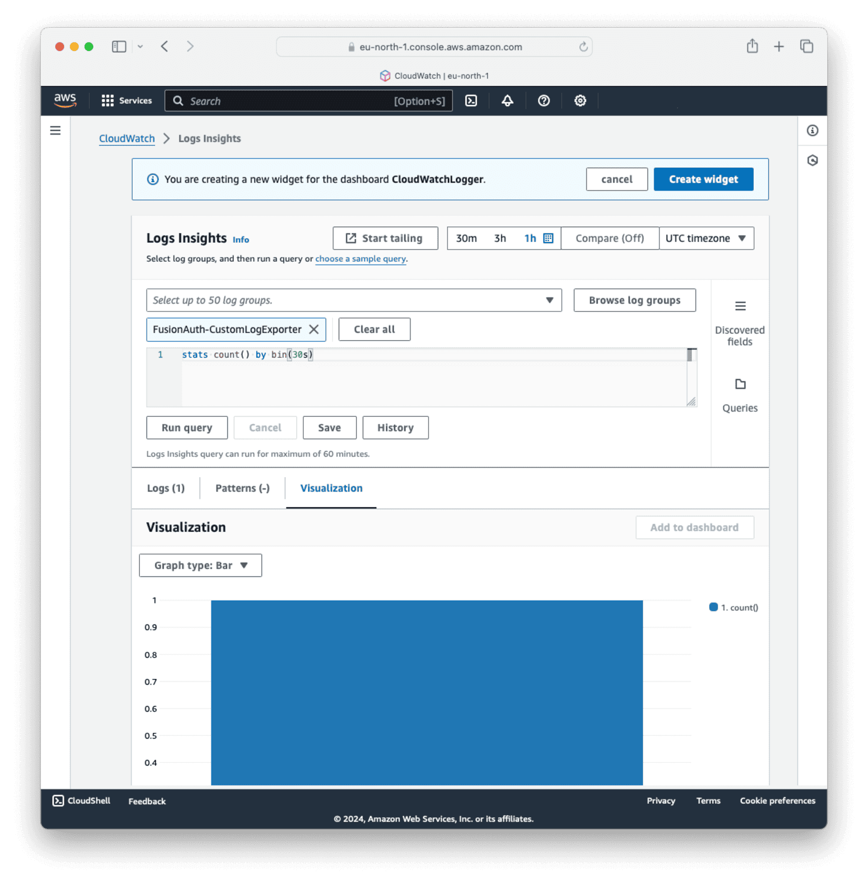
Task: Open the notifications bell
Action: tap(507, 100)
